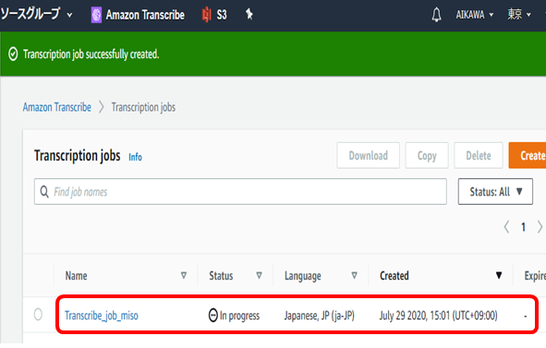Open the notifications bell icon

[x=436, y=15]
